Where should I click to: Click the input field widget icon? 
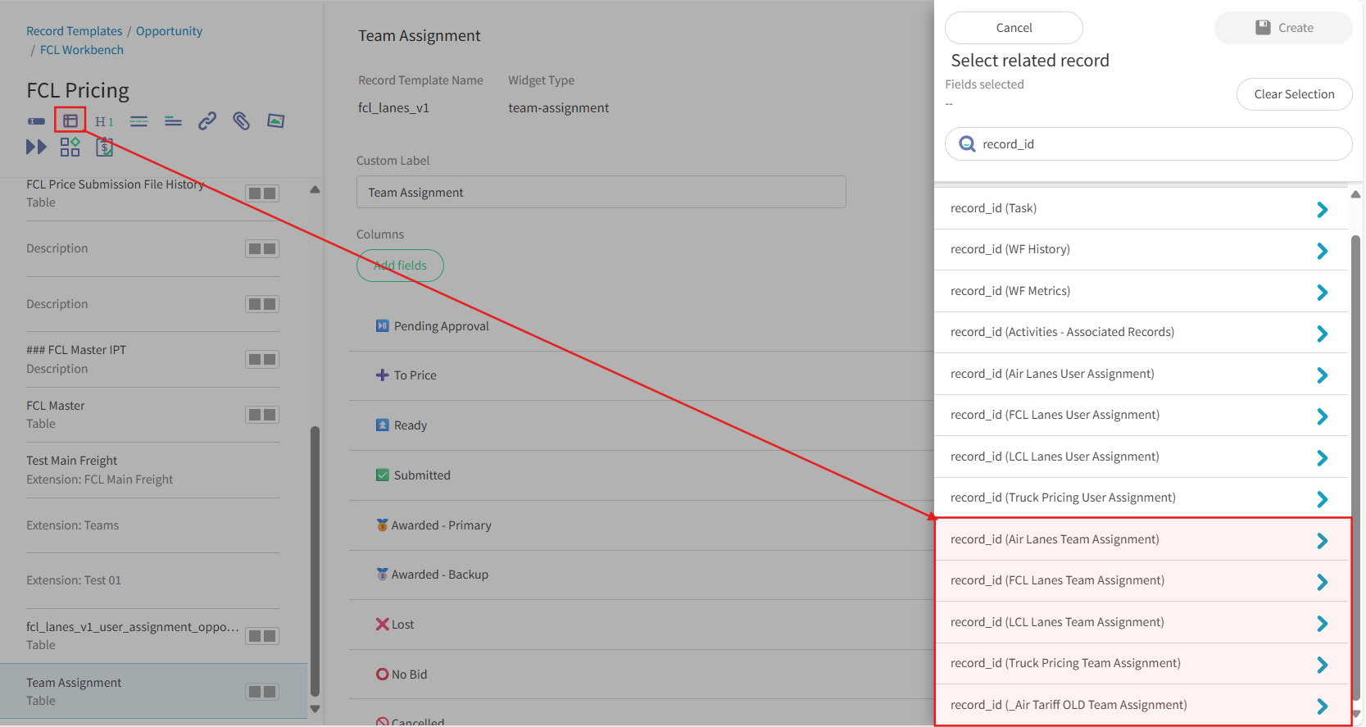pos(36,121)
